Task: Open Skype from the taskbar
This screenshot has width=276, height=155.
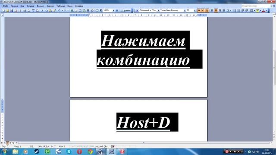Action: tap(69, 152)
